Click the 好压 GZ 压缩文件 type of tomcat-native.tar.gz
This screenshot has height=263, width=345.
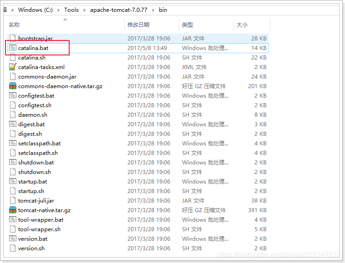click(204, 210)
